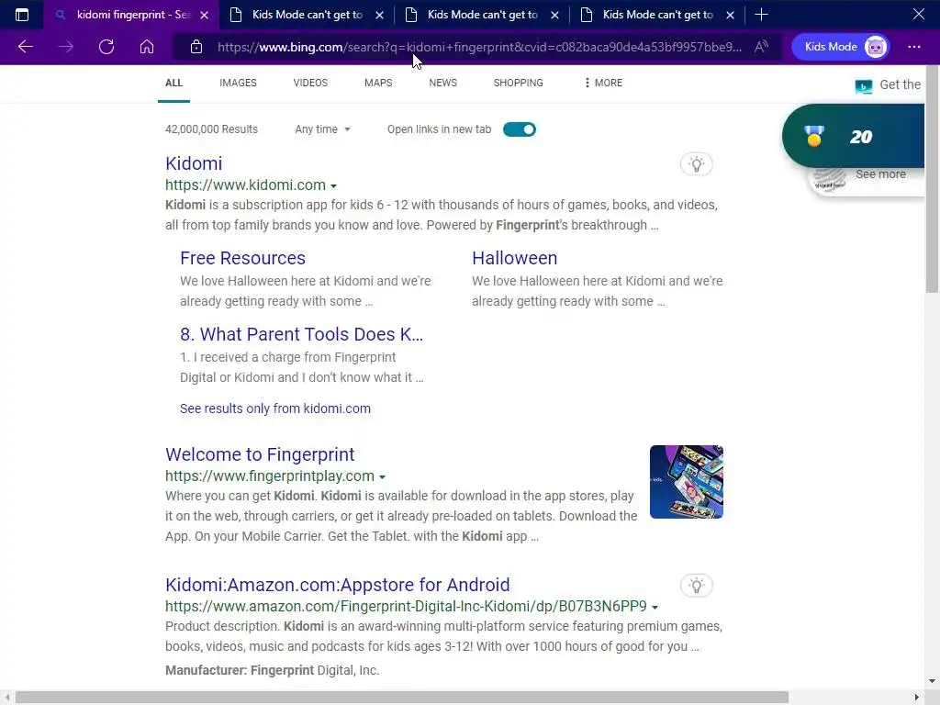Viewport: 940px width, 705px height.
Task: Click the disabled forward arrow
Action: [x=66, y=47]
